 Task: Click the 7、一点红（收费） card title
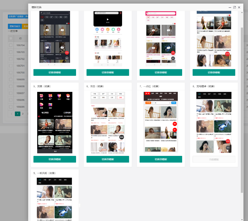pyautogui.click(x=149, y=86)
